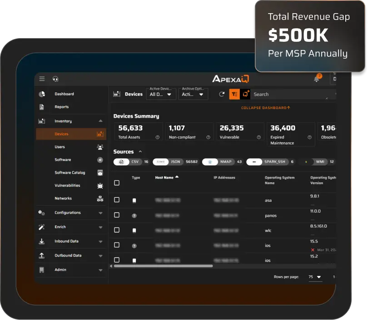The width and height of the screenshot is (368, 320).
Task: Click the info icon on Total Assets card
Action: pos(158,137)
